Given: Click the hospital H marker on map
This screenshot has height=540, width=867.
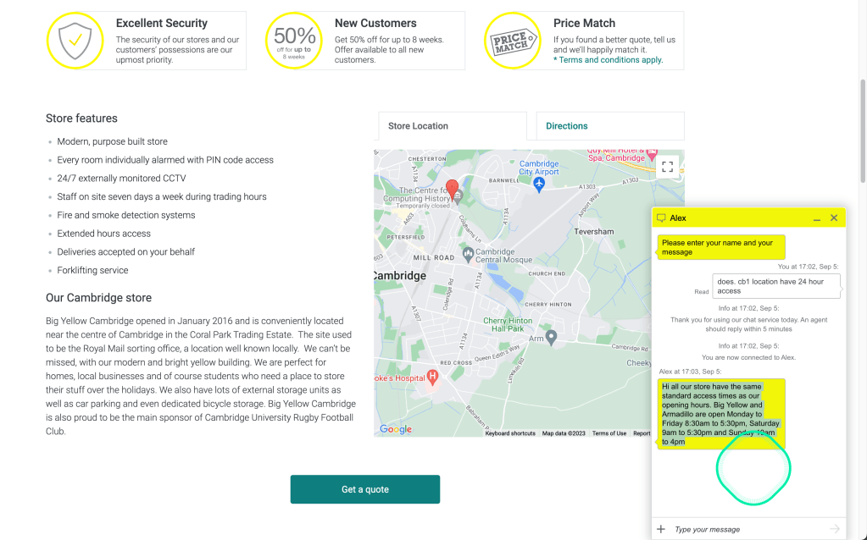Looking at the screenshot, I should [432, 377].
